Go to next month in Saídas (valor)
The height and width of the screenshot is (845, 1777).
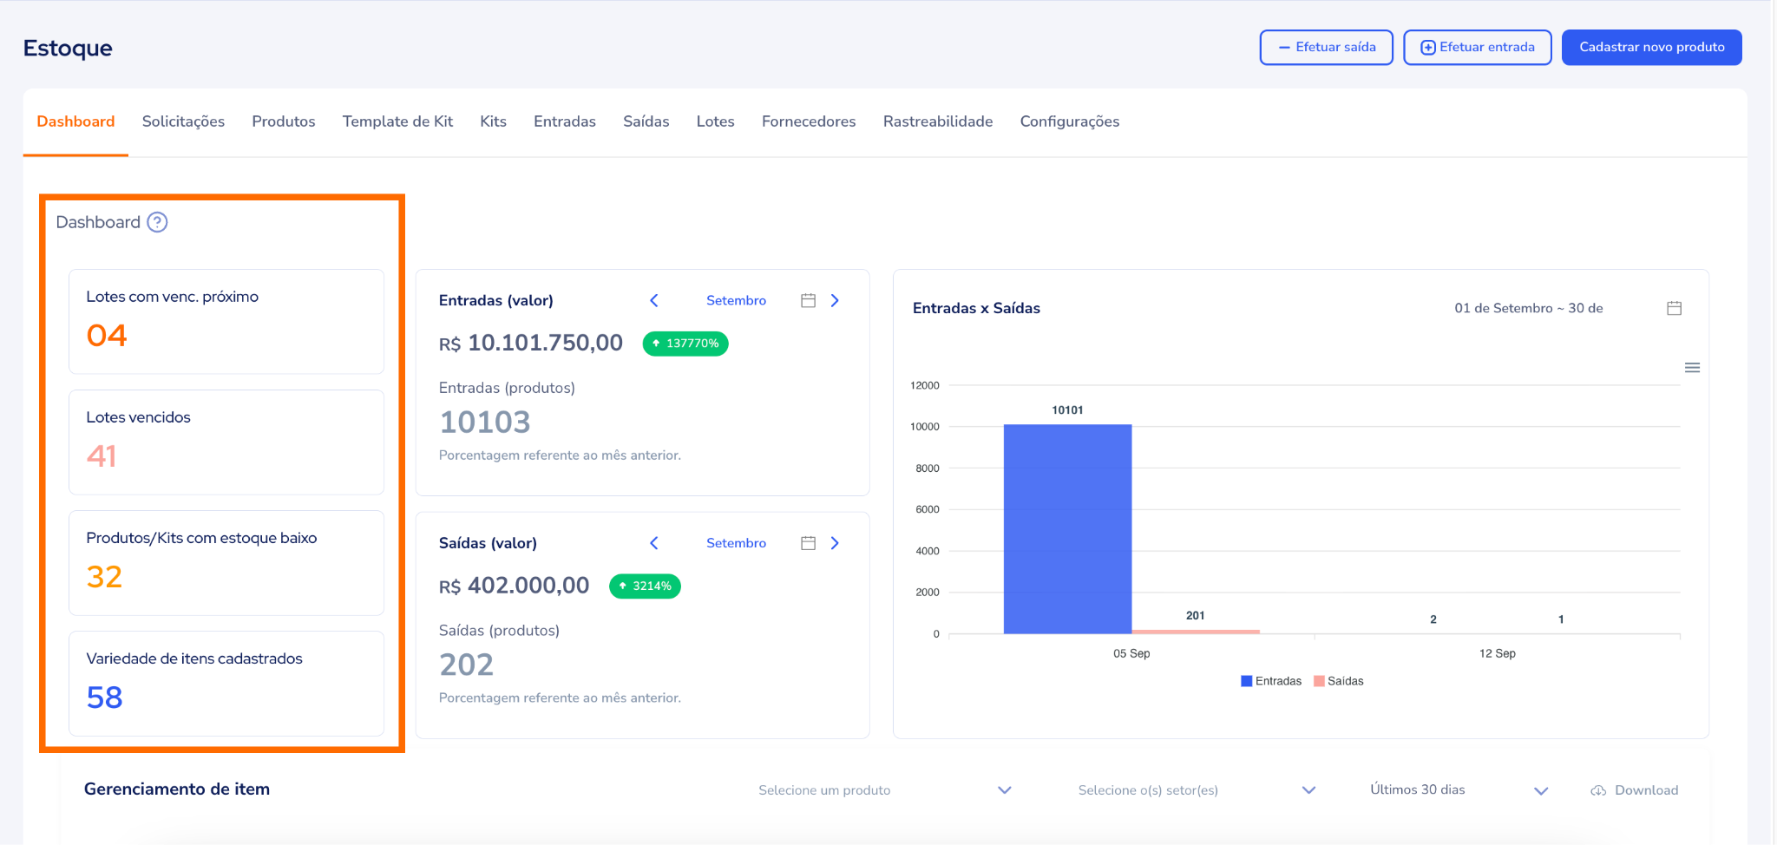(x=835, y=543)
